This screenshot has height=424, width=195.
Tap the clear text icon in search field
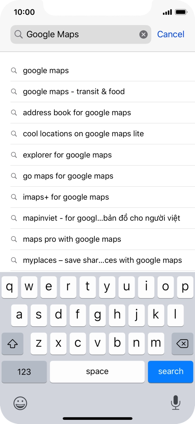click(x=143, y=34)
